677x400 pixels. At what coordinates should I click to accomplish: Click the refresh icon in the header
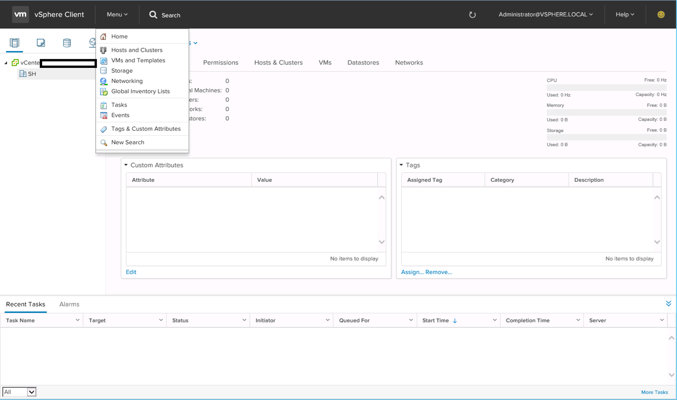472,15
